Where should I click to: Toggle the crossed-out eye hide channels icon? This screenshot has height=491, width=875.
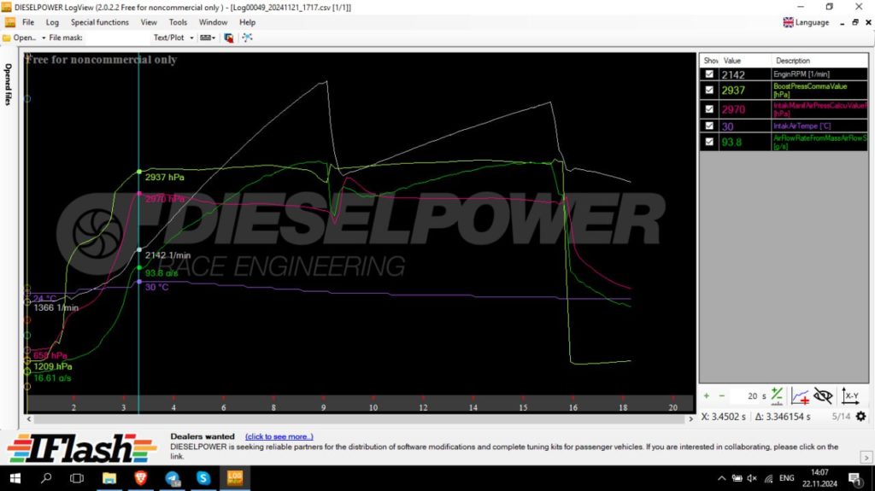coord(823,396)
